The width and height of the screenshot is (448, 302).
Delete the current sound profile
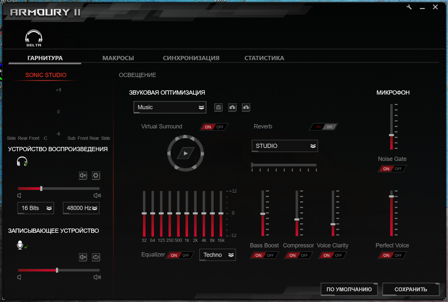218,107
